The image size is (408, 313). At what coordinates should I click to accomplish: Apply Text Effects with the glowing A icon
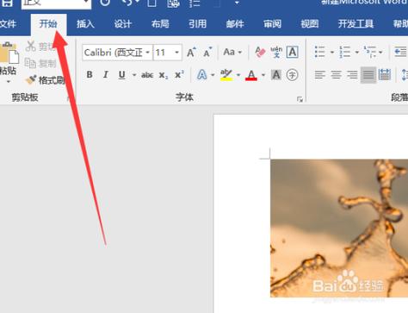click(x=201, y=75)
